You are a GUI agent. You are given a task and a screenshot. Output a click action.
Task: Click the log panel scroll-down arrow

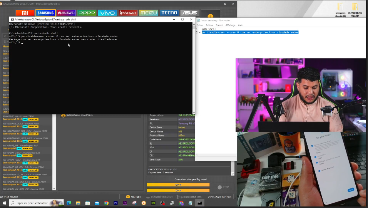(233, 174)
